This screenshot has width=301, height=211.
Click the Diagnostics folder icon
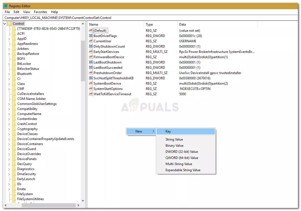point(14,169)
